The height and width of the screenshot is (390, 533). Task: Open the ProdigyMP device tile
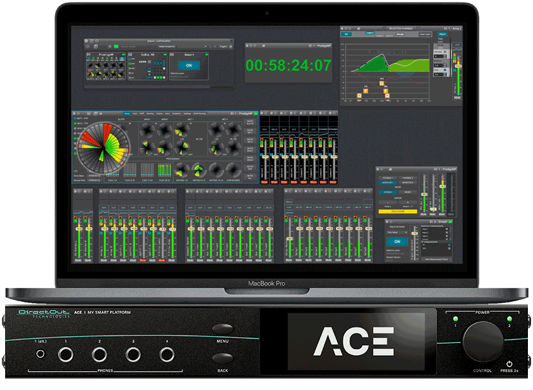pyautogui.click(x=106, y=66)
